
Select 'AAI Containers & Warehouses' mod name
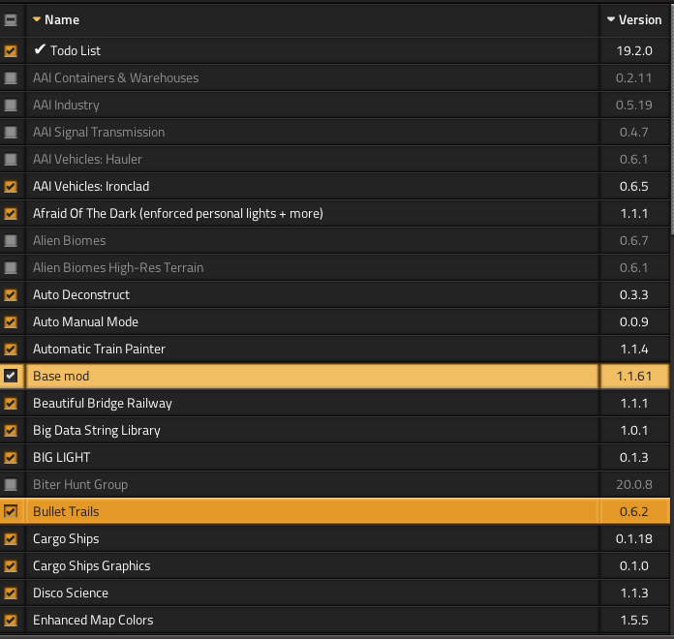tap(115, 77)
